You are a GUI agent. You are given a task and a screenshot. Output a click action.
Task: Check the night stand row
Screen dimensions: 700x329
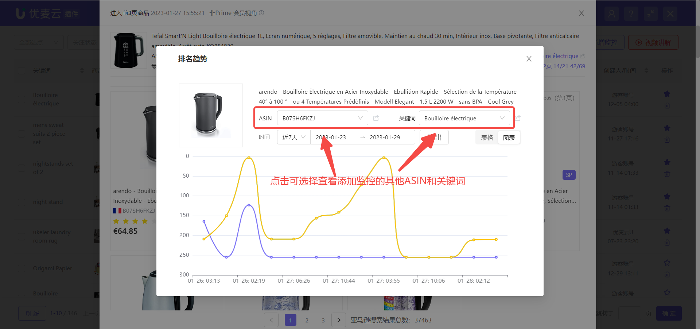coord(22,202)
